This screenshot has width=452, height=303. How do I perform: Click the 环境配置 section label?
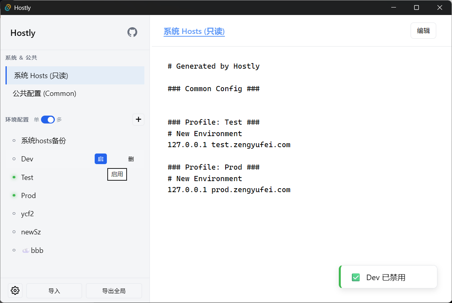coord(17,120)
